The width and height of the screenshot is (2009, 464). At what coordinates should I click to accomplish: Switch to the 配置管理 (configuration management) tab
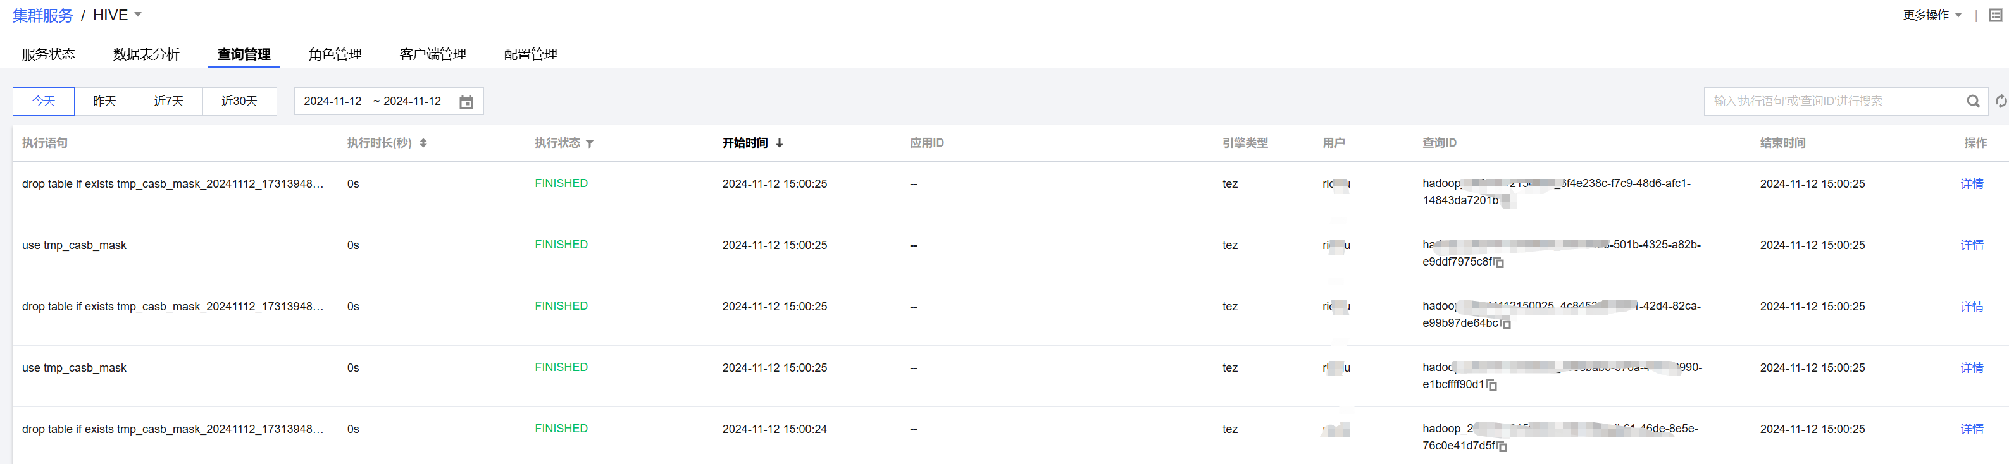pos(530,54)
